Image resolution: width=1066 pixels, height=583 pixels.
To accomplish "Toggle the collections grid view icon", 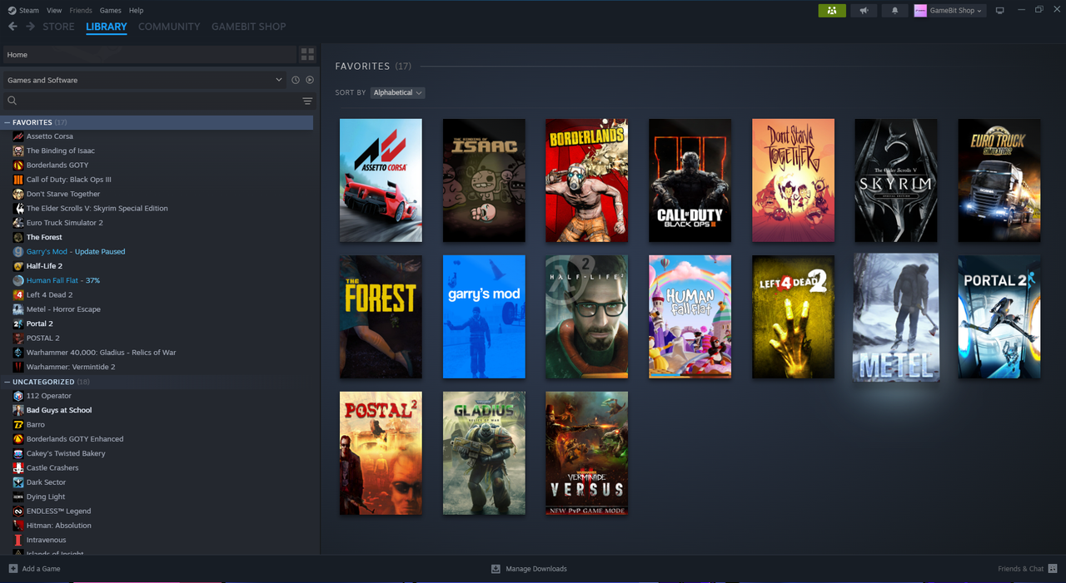I will point(307,54).
